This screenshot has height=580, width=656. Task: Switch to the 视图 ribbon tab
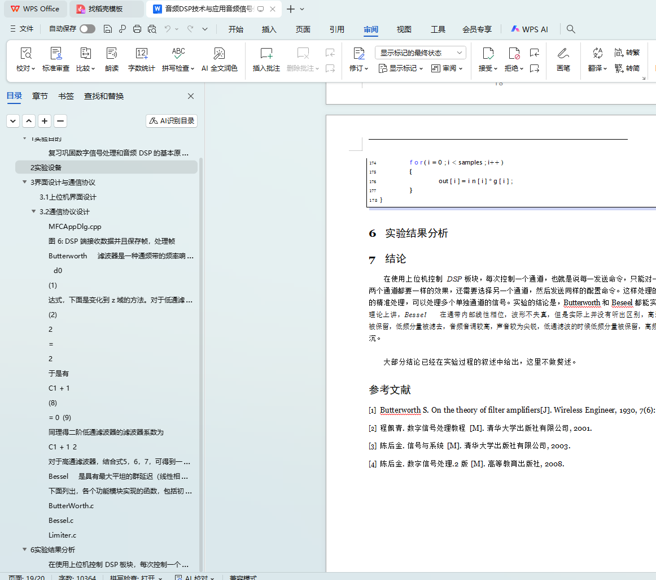[x=404, y=29]
